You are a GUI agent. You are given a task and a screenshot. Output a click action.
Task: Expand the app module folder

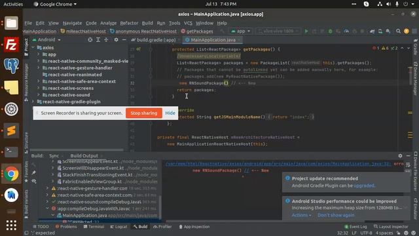[39, 54]
